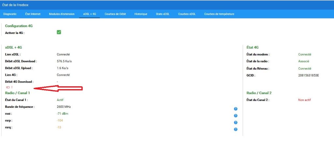334x163 pixels.
Task: Click the 2600 MHz frequency value
Action: pos(64,107)
